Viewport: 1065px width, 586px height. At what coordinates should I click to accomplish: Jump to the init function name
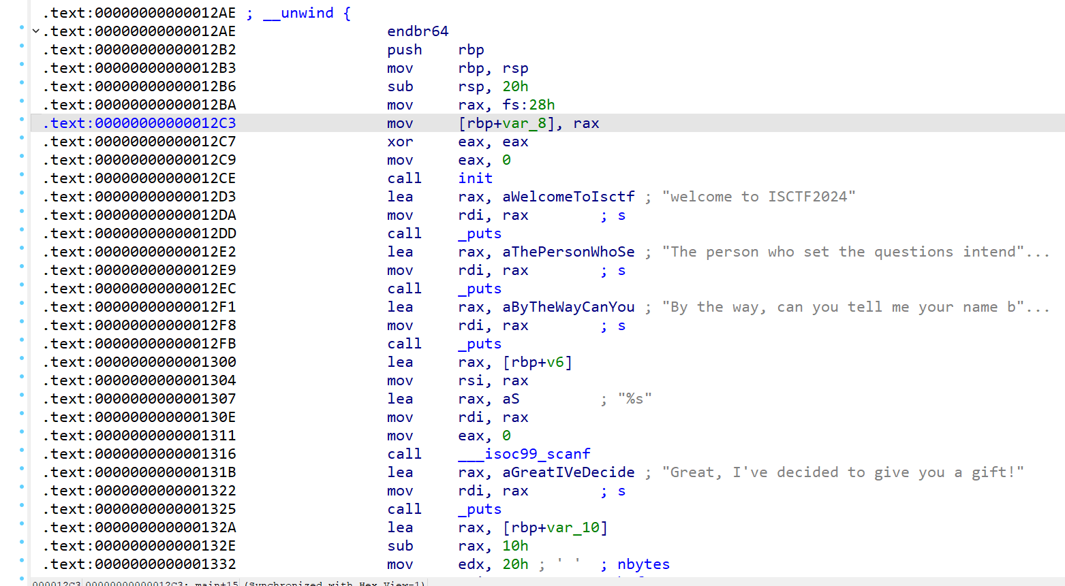click(x=475, y=178)
